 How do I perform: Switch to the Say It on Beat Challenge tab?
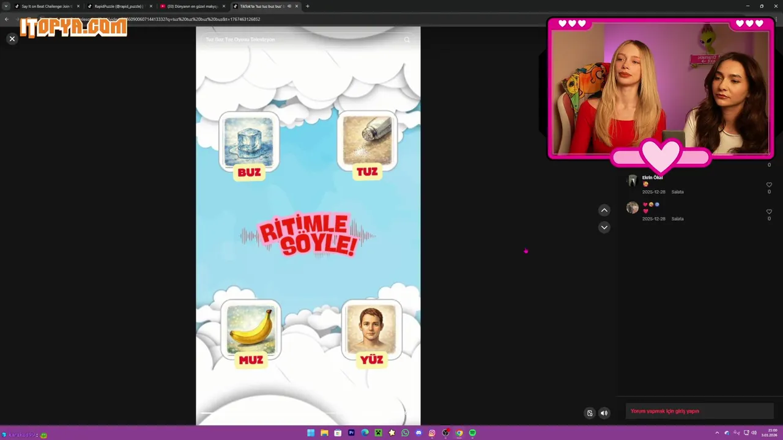(x=46, y=6)
